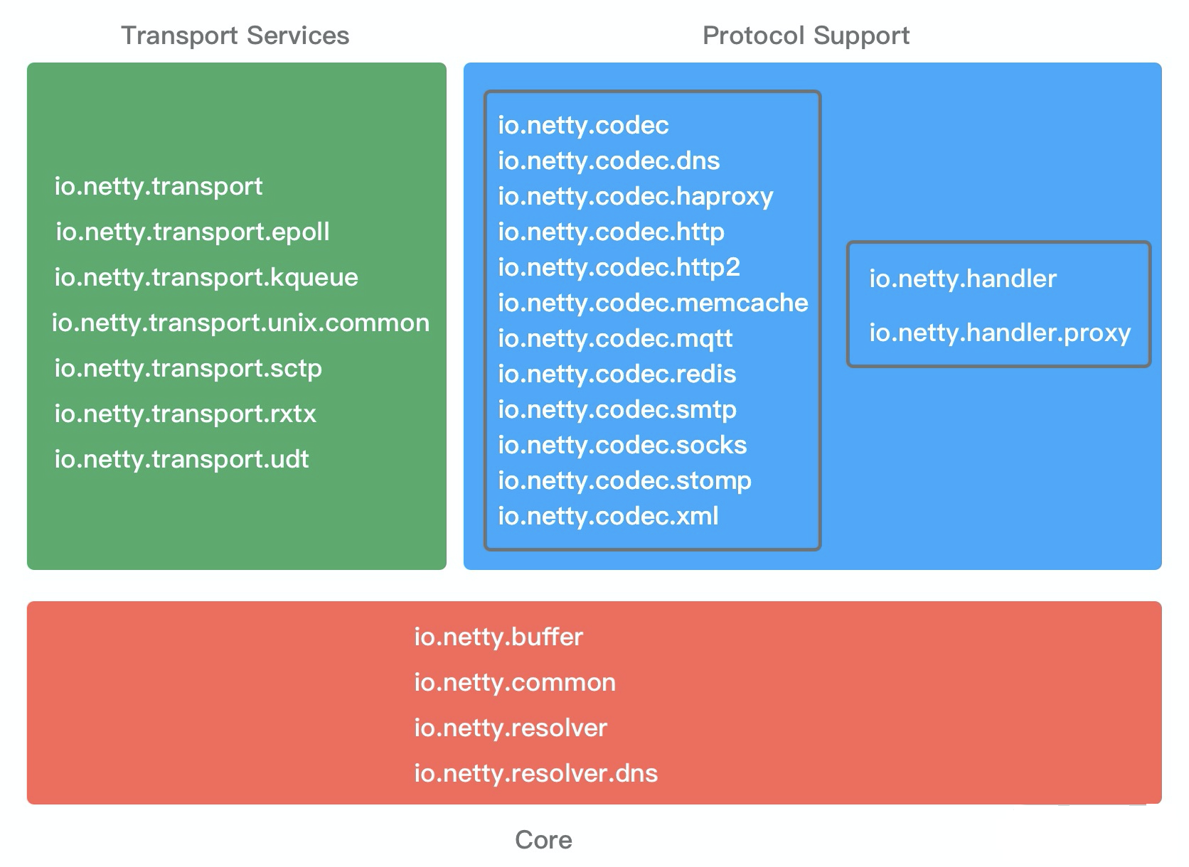The image size is (1189, 867).
Task: Click the io.netty.codec.mqtt item
Action: pos(615,339)
